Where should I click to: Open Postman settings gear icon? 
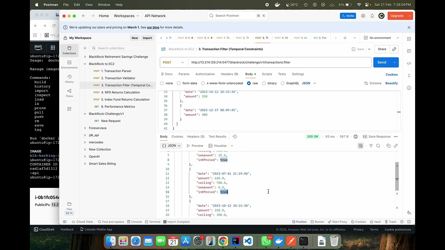[x=363, y=16]
